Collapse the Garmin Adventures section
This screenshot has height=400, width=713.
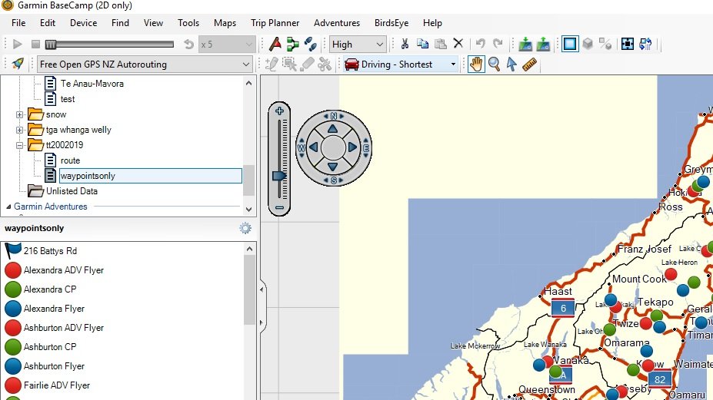(8, 207)
